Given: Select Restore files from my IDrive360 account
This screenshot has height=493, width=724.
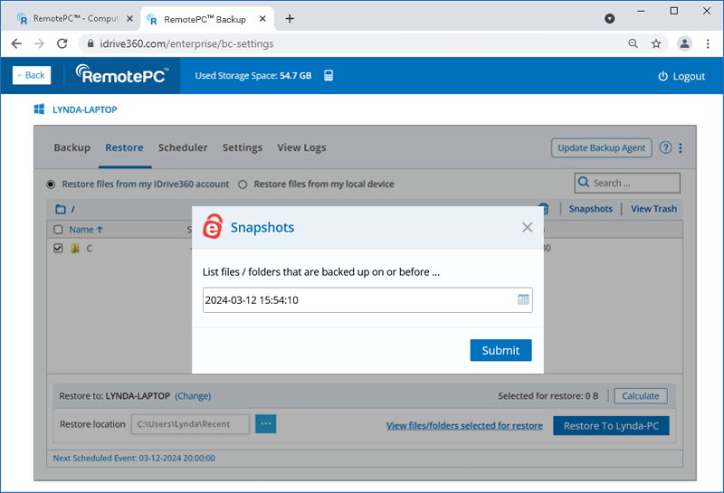Looking at the screenshot, I should click(52, 185).
